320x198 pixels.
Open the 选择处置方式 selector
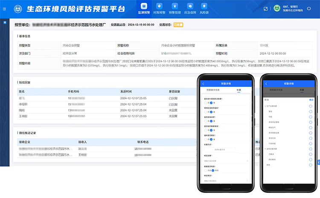pos(220,150)
